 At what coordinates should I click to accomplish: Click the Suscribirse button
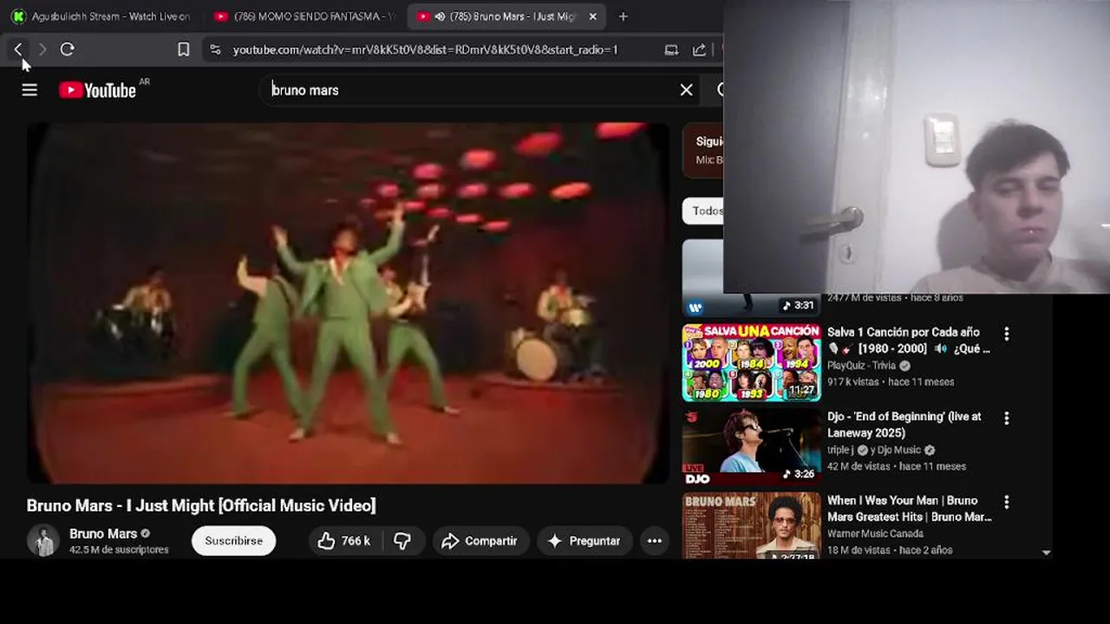(233, 541)
